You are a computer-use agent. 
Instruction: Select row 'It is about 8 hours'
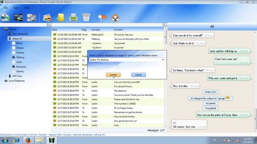coord(108,86)
